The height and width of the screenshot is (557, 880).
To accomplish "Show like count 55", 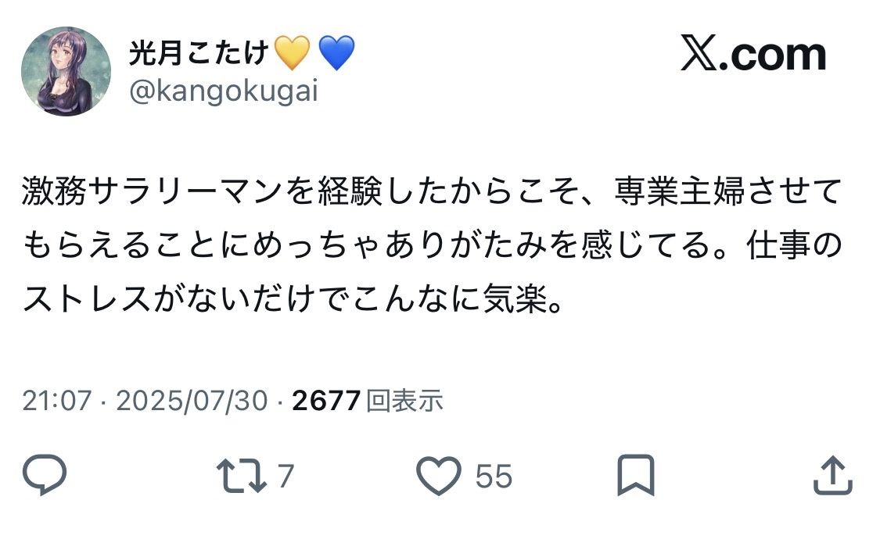I will [494, 477].
